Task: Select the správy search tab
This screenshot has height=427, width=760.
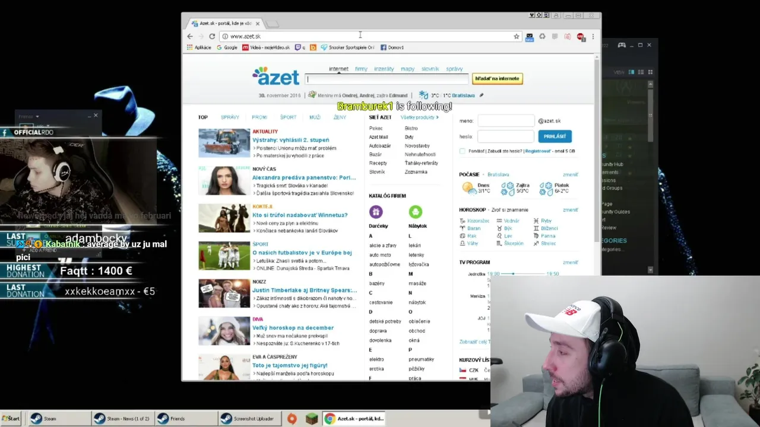Action: point(454,69)
